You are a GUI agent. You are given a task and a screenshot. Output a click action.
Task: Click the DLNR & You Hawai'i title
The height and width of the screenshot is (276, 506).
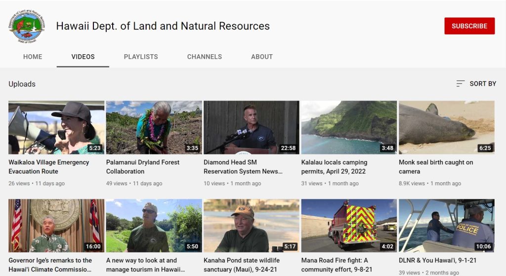point(431,260)
